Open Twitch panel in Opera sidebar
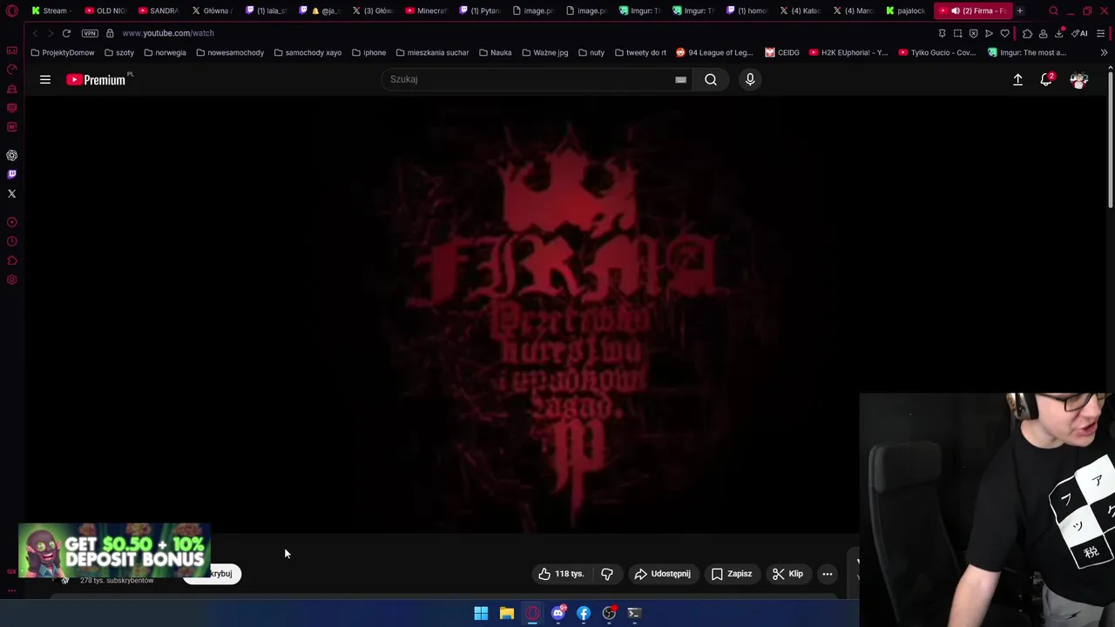 pyautogui.click(x=12, y=174)
